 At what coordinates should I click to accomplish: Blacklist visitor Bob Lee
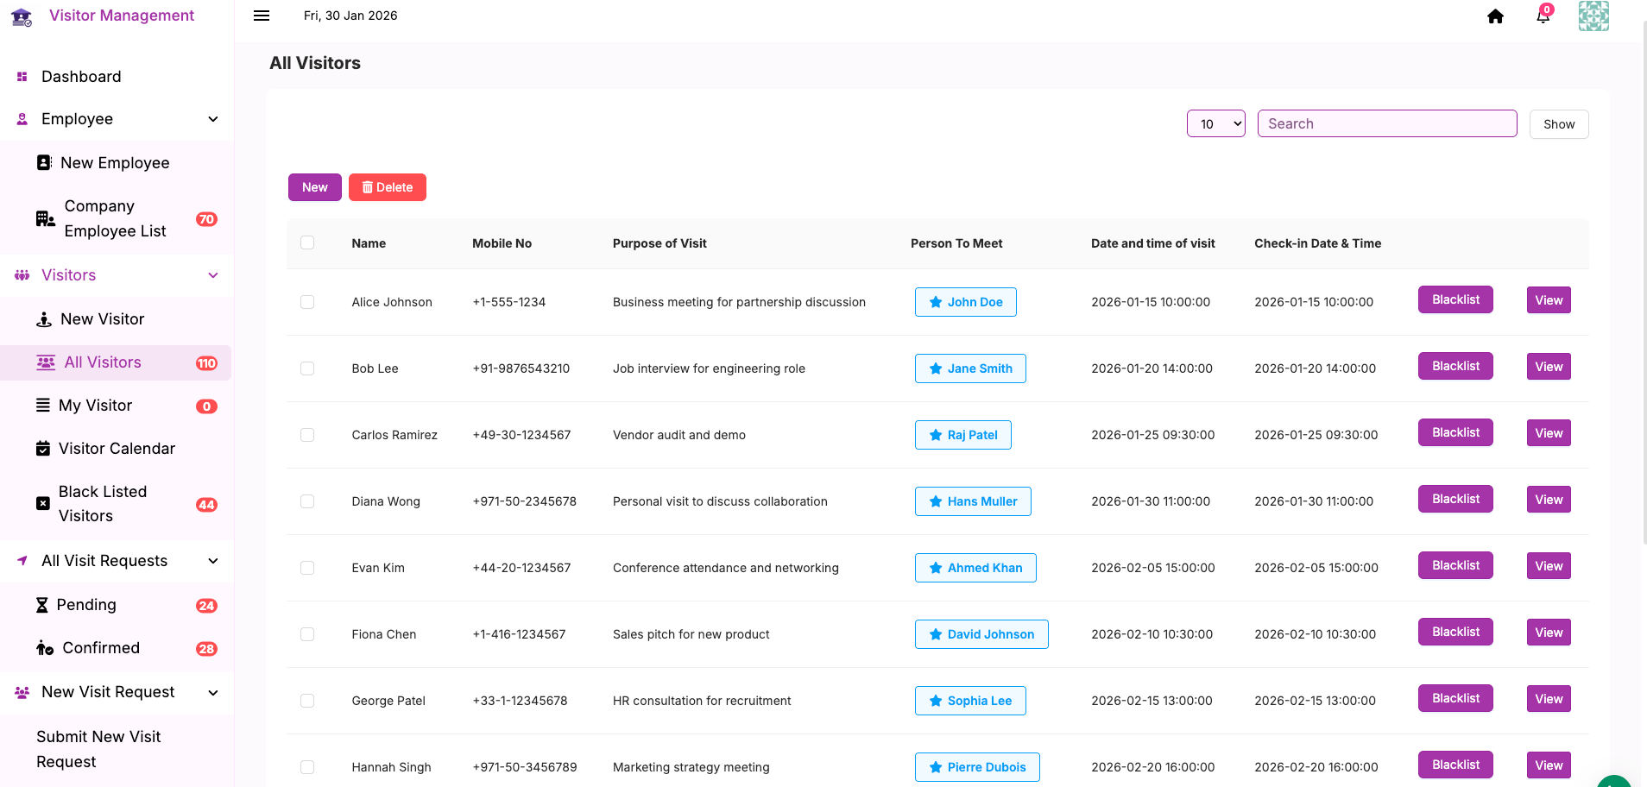click(x=1455, y=367)
